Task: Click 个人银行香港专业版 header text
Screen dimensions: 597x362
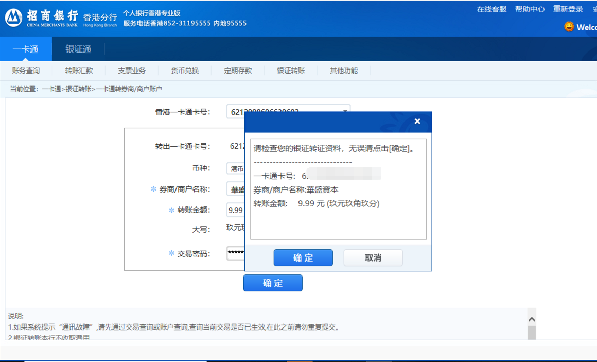Action: click(x=151, y=13)
